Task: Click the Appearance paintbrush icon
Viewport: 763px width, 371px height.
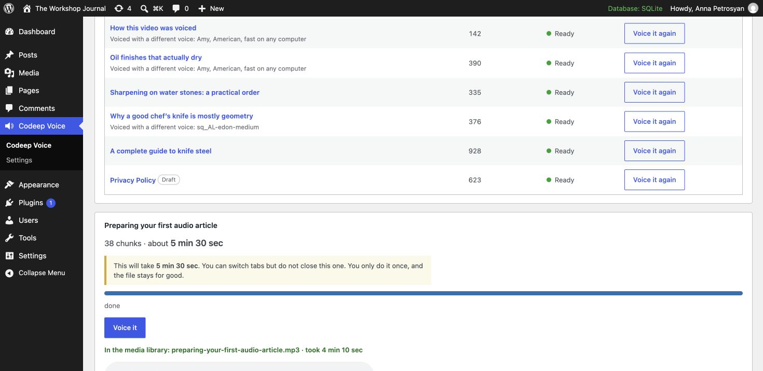Action: pos(9,185)
